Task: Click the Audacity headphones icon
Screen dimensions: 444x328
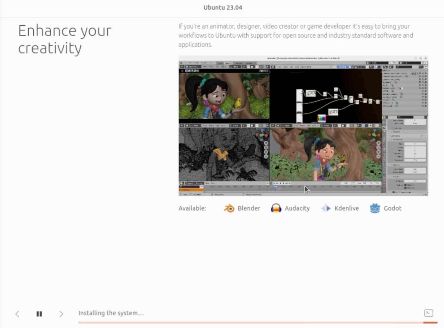Action: pyautogui.click(x=276, y=208)
